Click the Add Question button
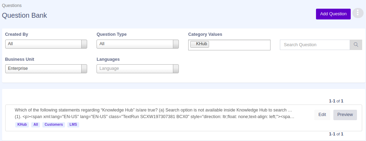 click(x=333, y=14)
